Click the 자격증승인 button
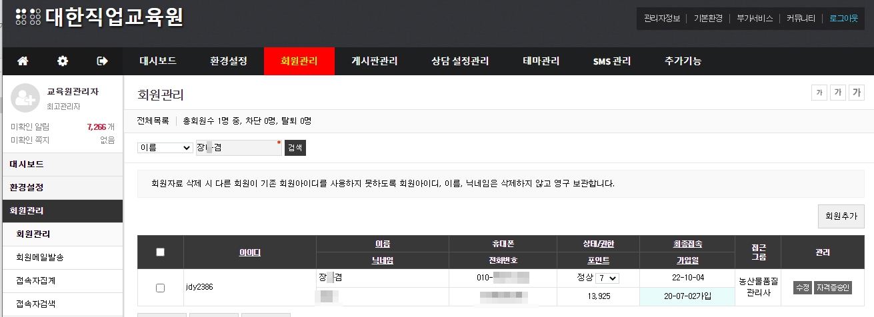The image size is (874, 317). 833,288
